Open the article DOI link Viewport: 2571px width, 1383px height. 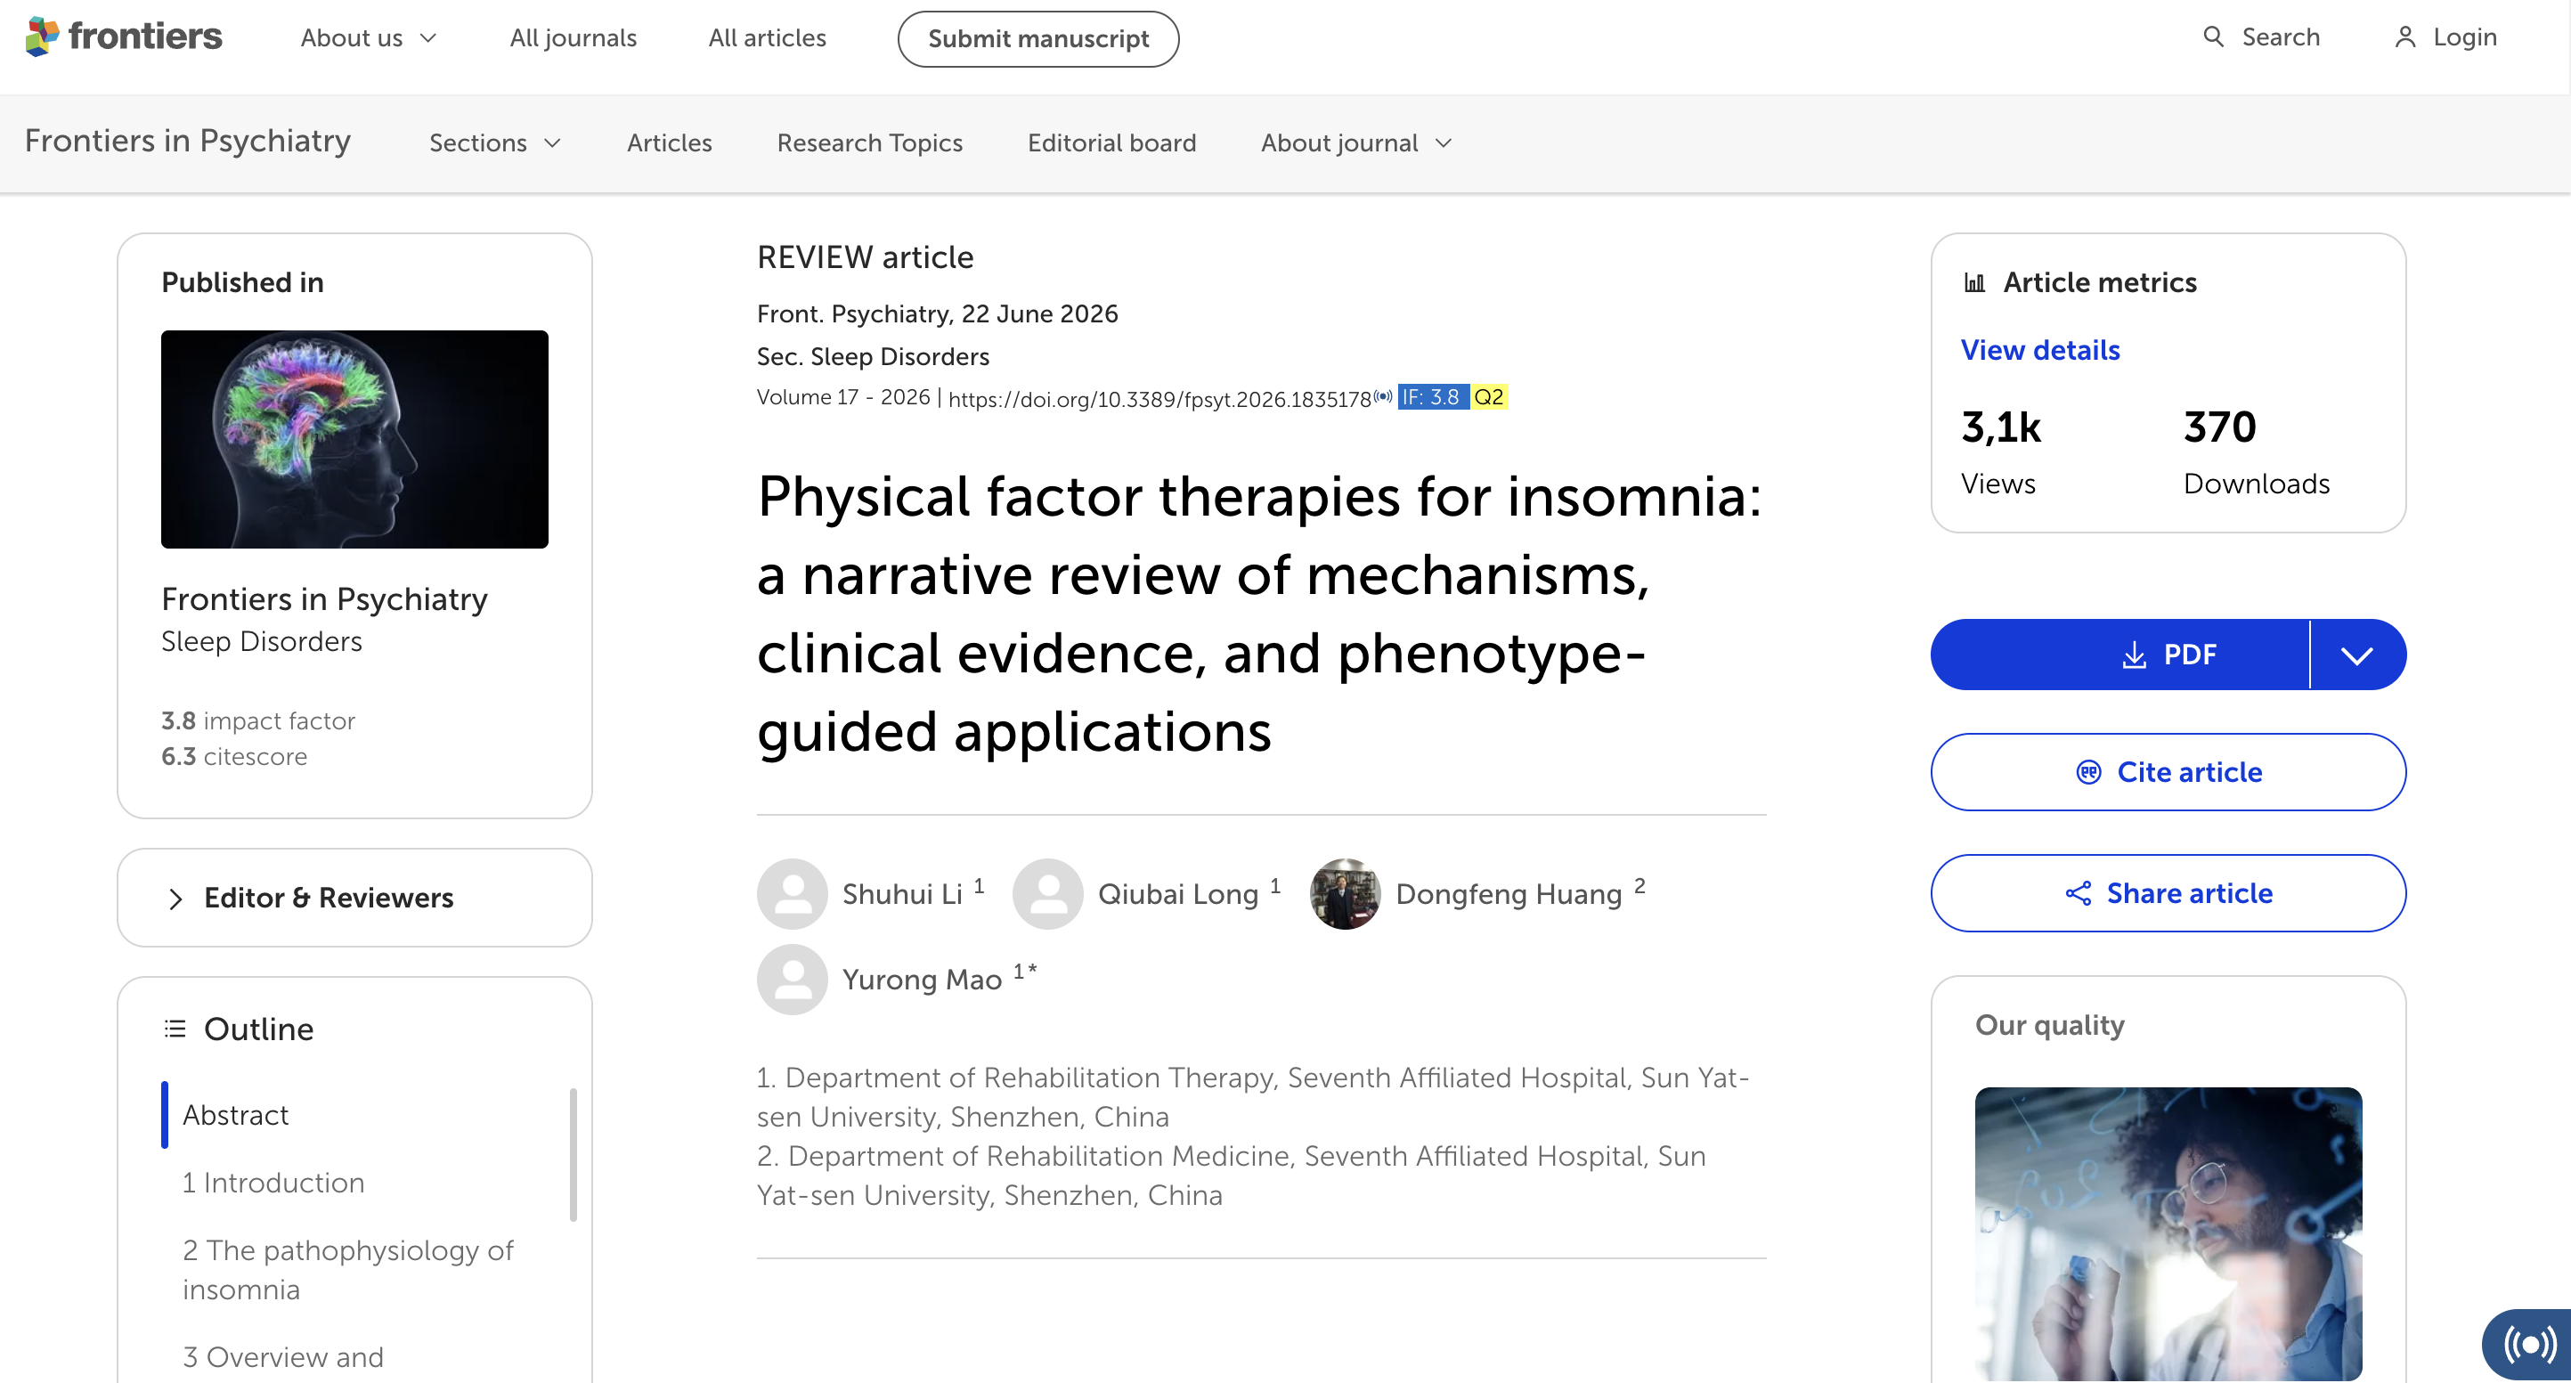[x=1159, y=399]
